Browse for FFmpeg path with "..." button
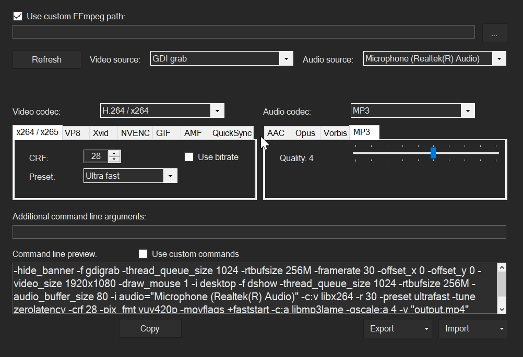Image resolution: width=523 pixels, height=357 pixels. (494, 32)
